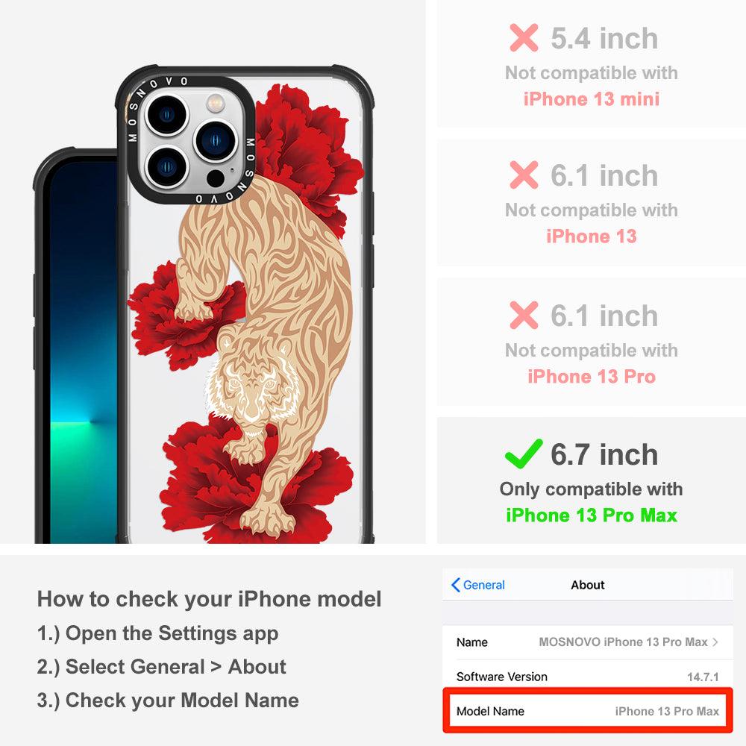This screenshot has height=746, width=746.
Task: Select the Model Name row highlighted in red
Action: [x=588, y=711]
